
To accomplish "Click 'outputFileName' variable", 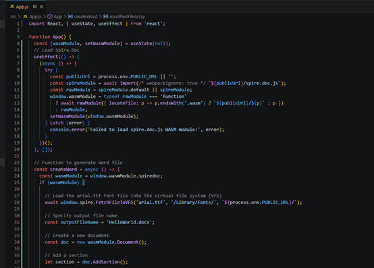I will (80, 223).
